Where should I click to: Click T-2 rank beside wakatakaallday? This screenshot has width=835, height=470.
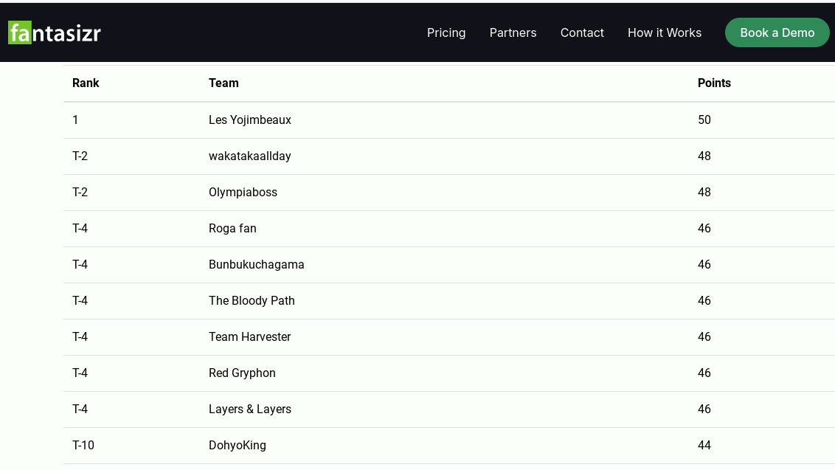(x=80, y=156)
